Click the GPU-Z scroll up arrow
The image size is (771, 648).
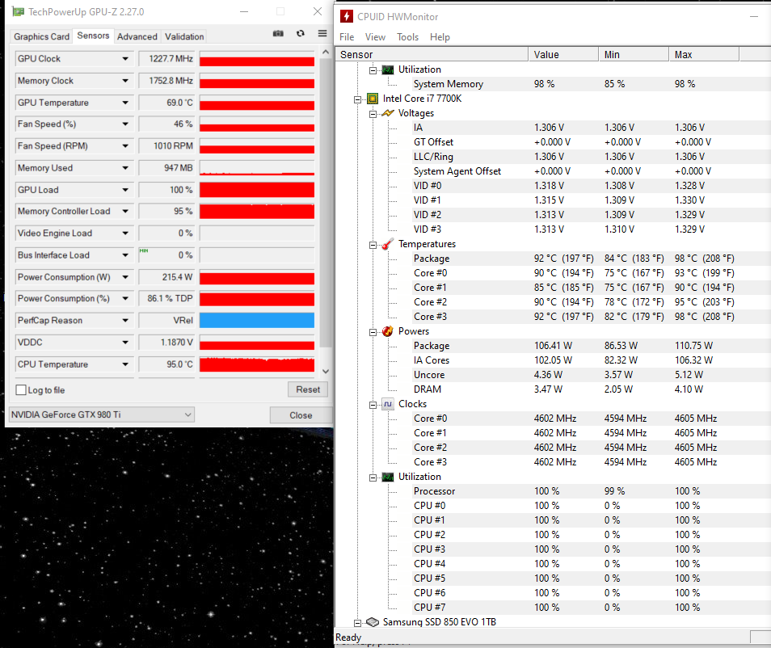[326, 52]
